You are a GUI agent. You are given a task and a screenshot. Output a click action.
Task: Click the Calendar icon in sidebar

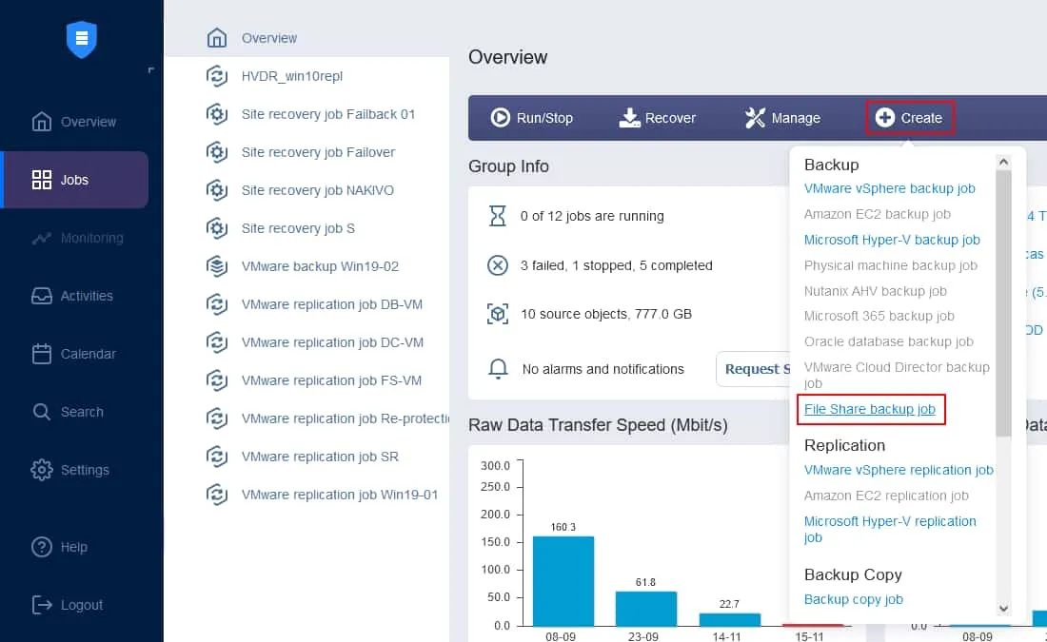[42, 354]
